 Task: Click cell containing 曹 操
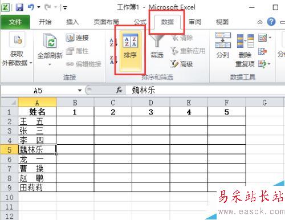tap(37, 169)
